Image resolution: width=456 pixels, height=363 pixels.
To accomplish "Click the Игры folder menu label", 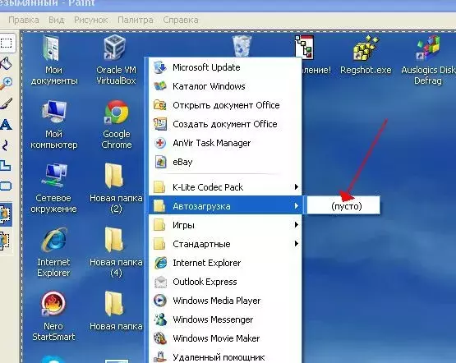I will click(x=183, y=225).
